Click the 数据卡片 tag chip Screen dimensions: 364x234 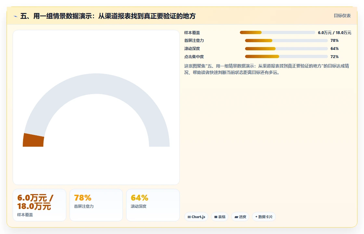(x=264, y=217)
